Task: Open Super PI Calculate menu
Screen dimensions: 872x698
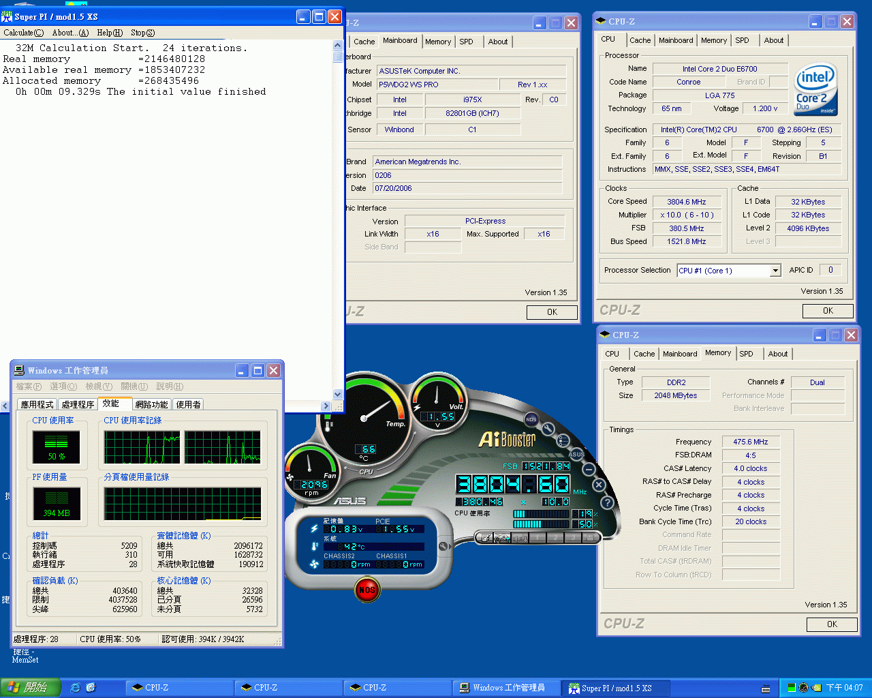Action: [x=23, y=33]
